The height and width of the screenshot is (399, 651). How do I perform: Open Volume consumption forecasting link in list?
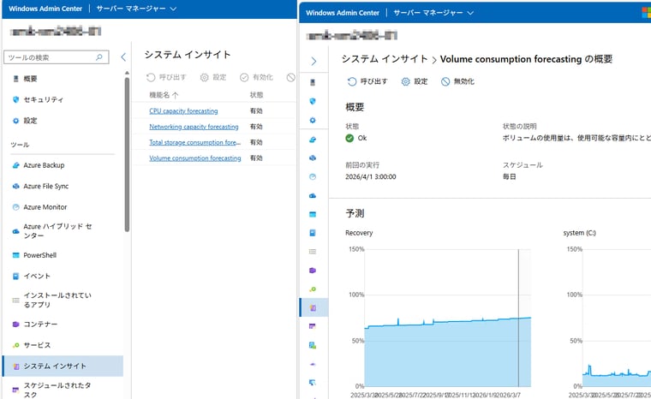click(195, 158)
